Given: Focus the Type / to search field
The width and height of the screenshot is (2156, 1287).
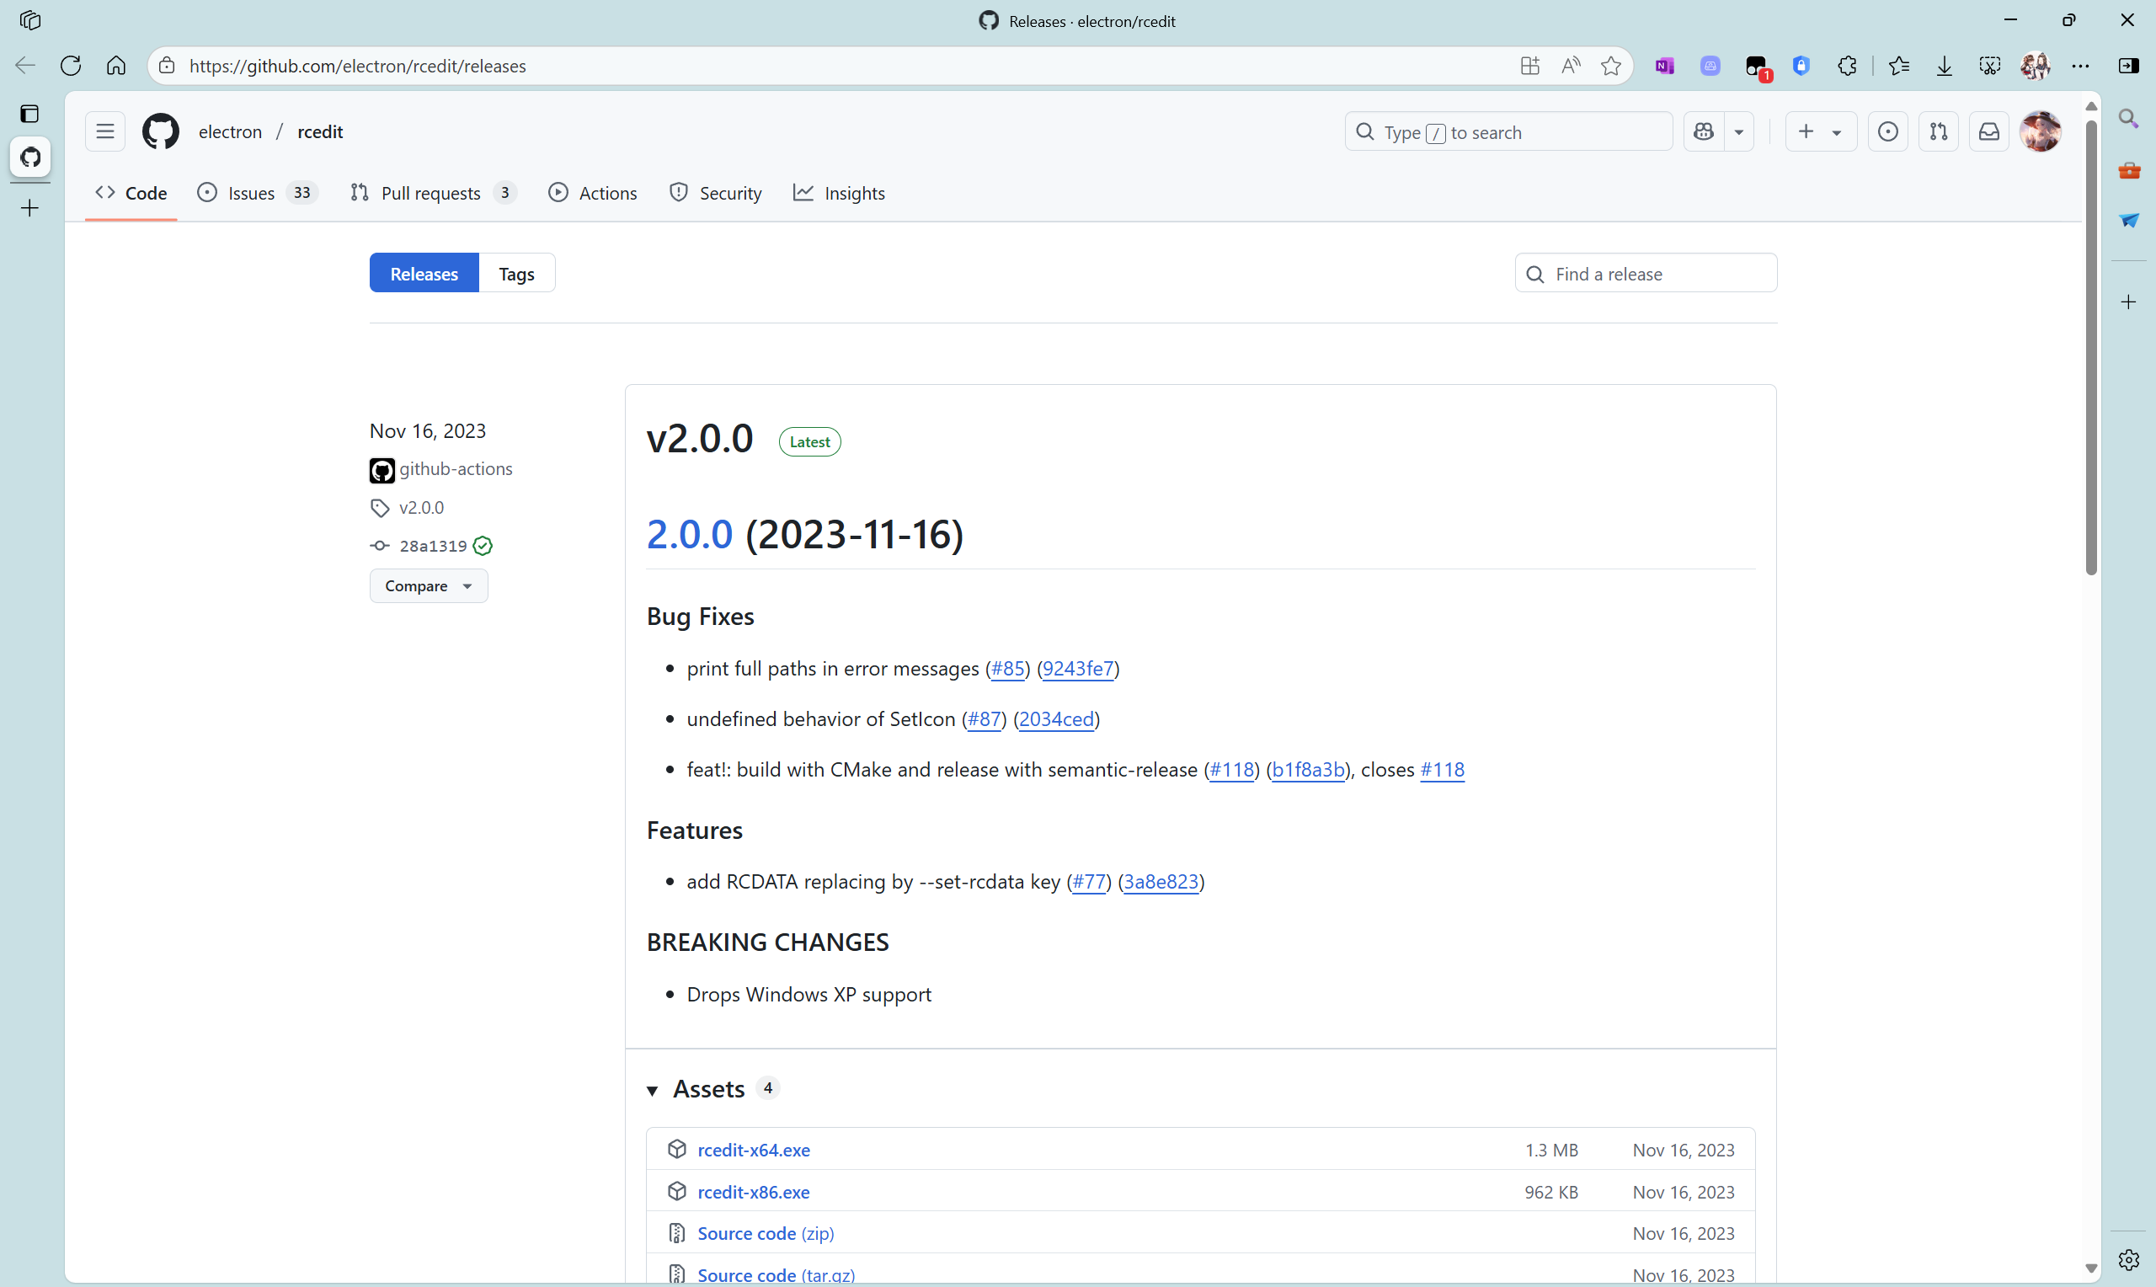Looking at the screenshot, I should point(1508,132).
